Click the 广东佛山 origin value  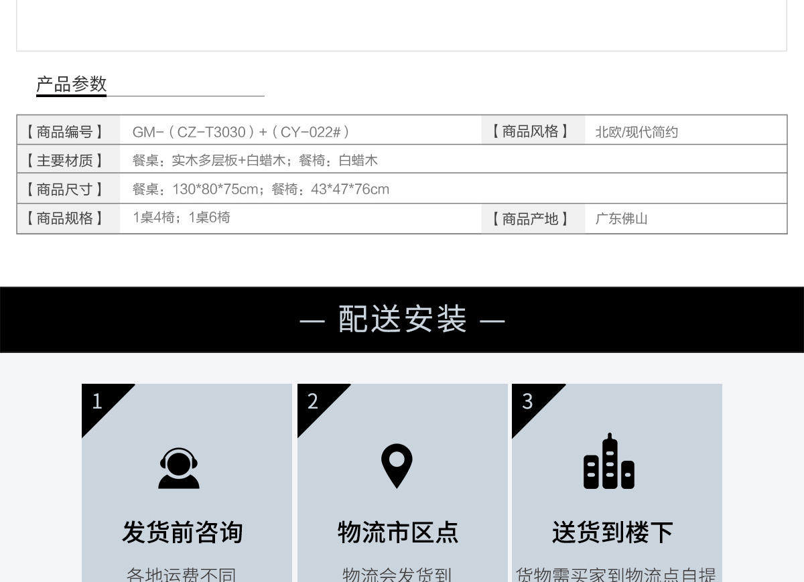621,219
